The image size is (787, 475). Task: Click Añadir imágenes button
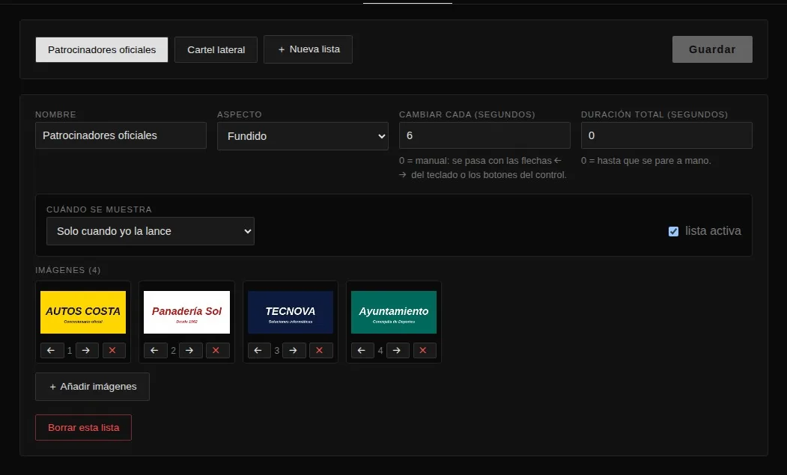92,387
